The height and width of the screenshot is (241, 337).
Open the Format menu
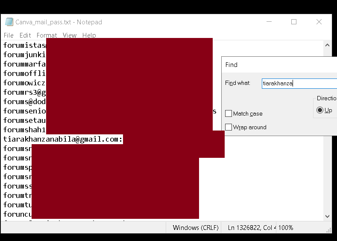click(x=47, y=35)
